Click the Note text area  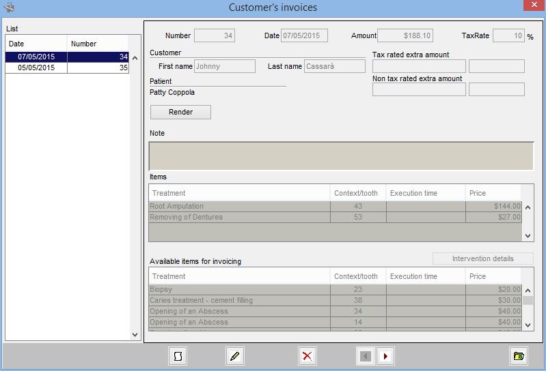[x=340, y=155]
